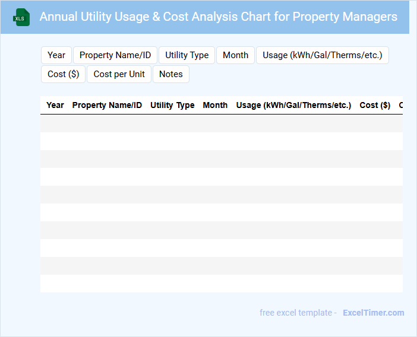
Task: Click the Cost per Unit tag
Action: [119, 74]
